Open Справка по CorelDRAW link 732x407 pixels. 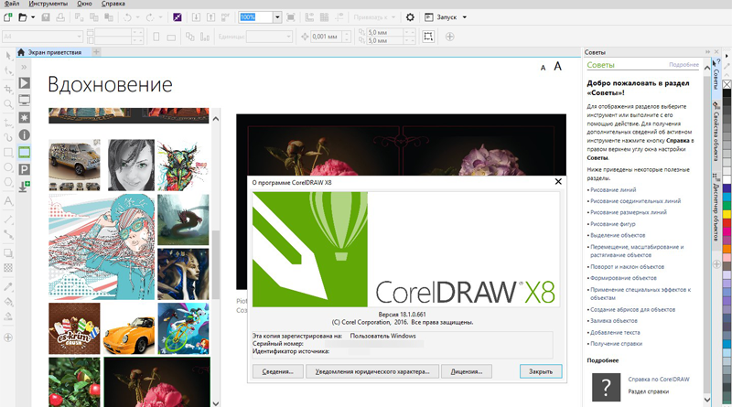[x=658, y=380]
